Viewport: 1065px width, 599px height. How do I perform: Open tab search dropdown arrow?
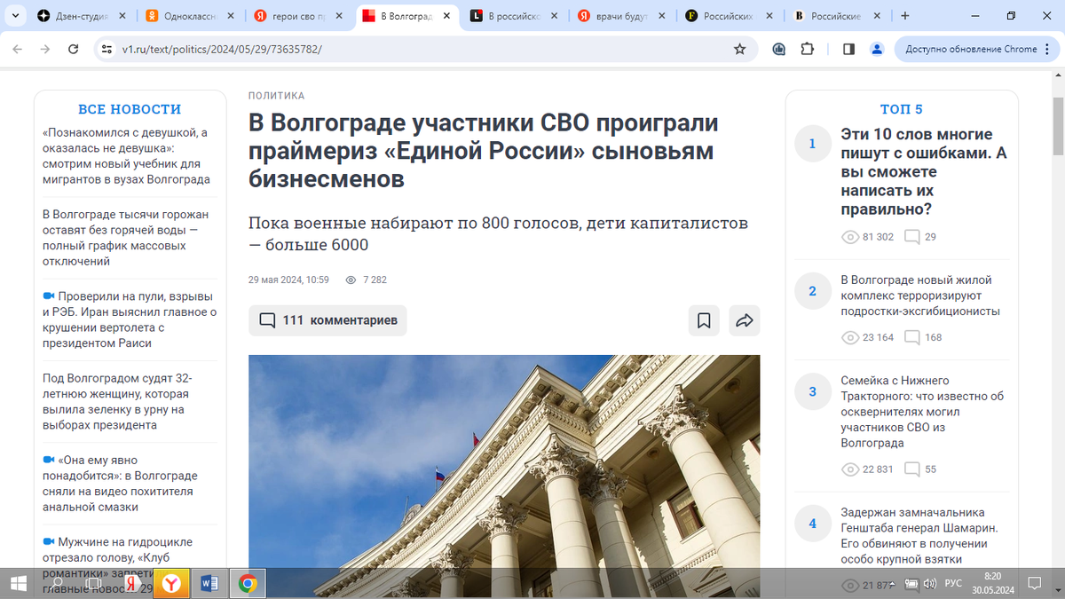tap(17, 16)
